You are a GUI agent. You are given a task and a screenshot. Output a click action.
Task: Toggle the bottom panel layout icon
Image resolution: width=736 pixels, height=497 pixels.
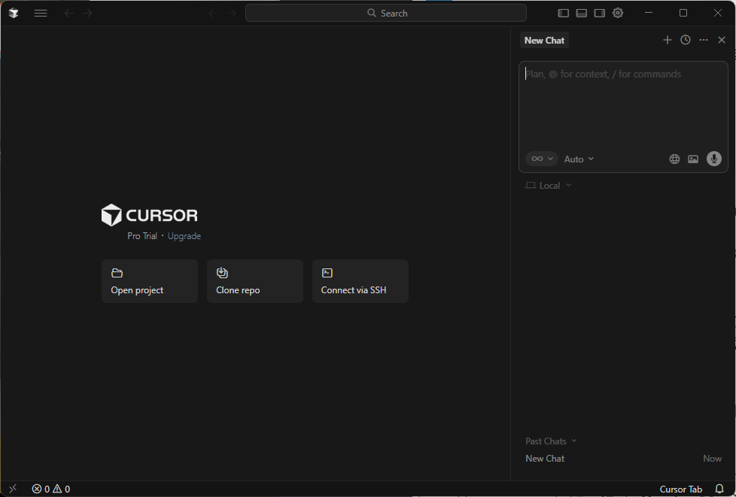click(582, 13)
